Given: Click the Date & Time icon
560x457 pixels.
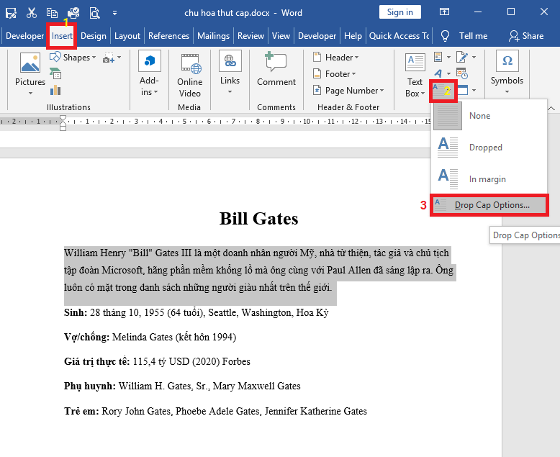Looking at the screenshot, I should [462, 73].
